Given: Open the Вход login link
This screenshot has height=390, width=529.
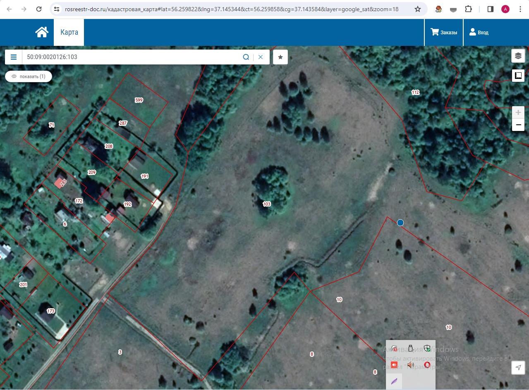Looking at the screenshot, I should pyautogui.click(x=479, y=32).
